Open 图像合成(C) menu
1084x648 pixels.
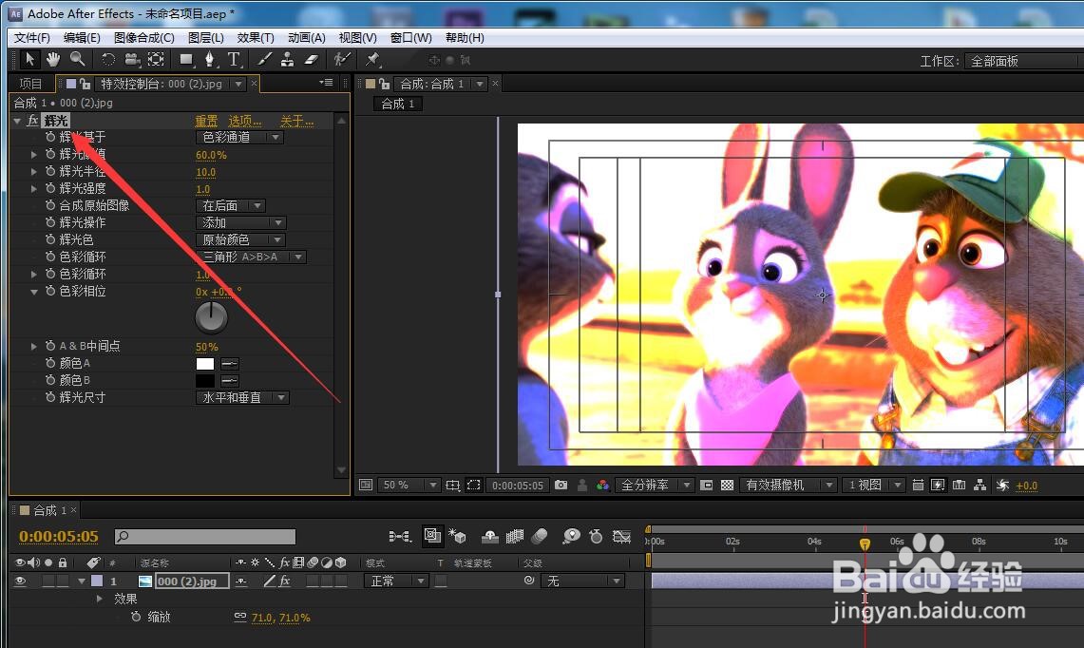click(143, 37)
